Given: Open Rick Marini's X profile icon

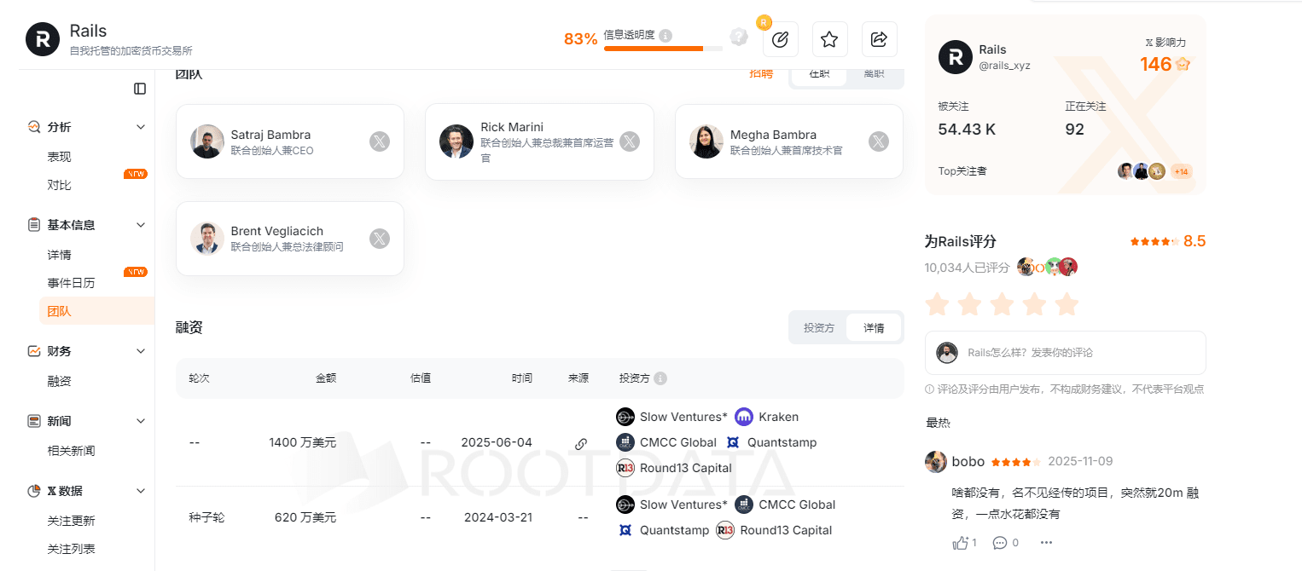Looking at the screenshot, I should tap(630, 141).
